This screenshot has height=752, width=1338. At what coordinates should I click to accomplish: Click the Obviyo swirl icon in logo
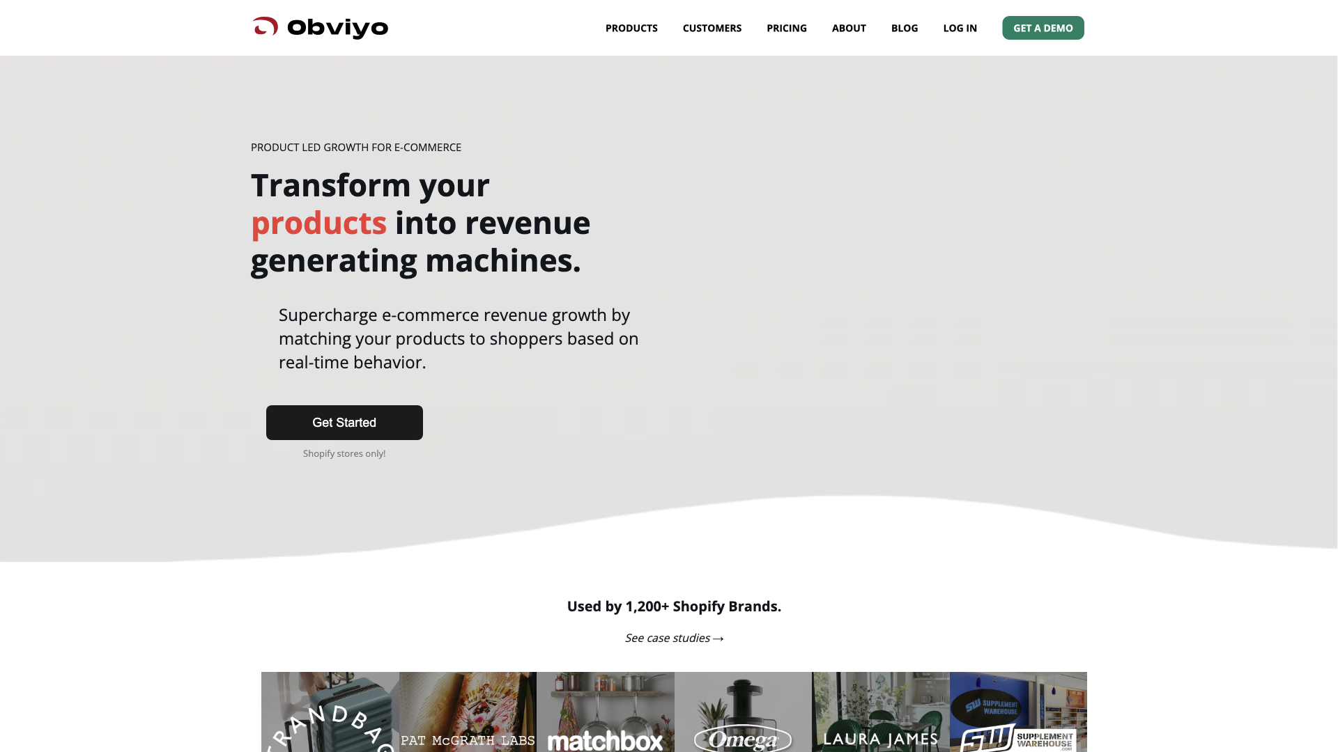pos(266,26)
